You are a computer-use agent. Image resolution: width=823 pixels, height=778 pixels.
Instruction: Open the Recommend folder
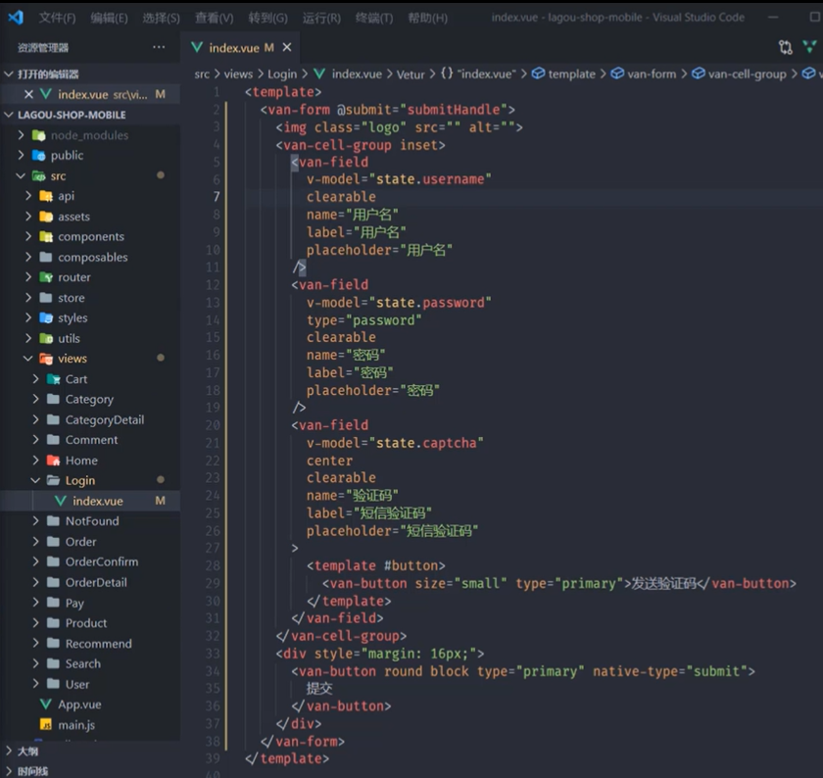pos(98,644)
